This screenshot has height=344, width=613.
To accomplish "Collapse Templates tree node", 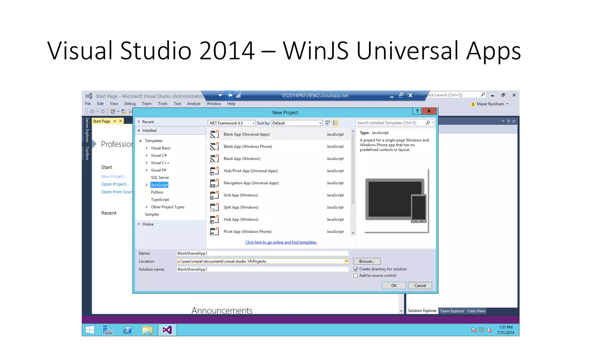I will coord(140,141).
